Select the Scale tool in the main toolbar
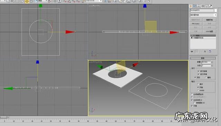Screen dimensions: 221x126 (36, 1)
